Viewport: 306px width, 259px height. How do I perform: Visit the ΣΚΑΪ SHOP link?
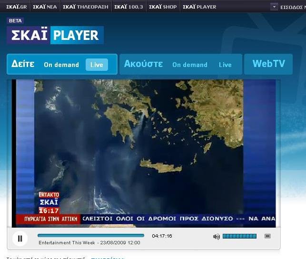[x=163, y=7]
